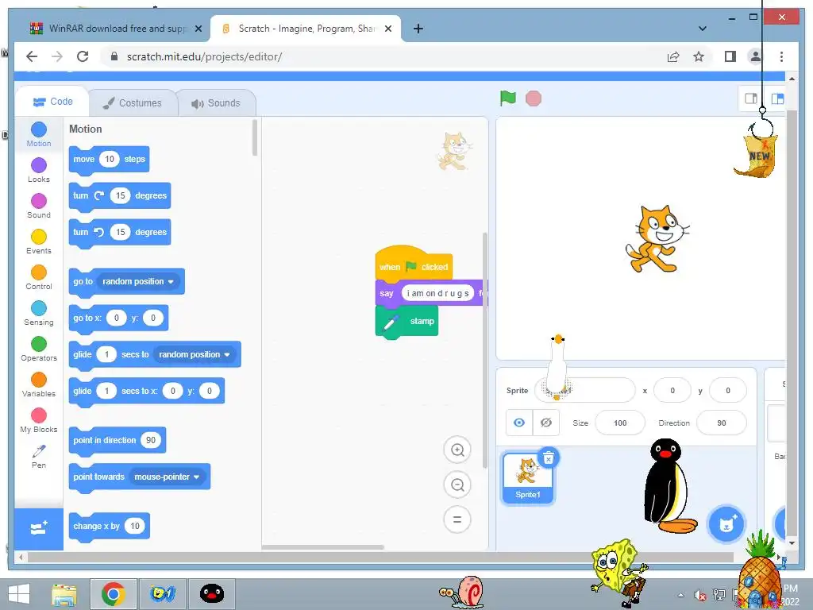Close the WinRAR browser tab
The height and width of the screenshot is (610, 813).
coord(198,29)
